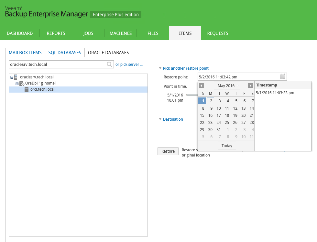Go to next month in calendar
This screenshot has width=317, height=242.
pos(250,86)
